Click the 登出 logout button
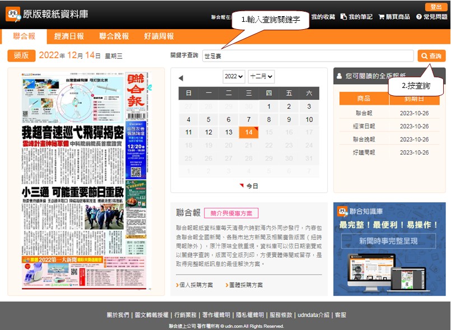451x330 pixels. point(436,7)
